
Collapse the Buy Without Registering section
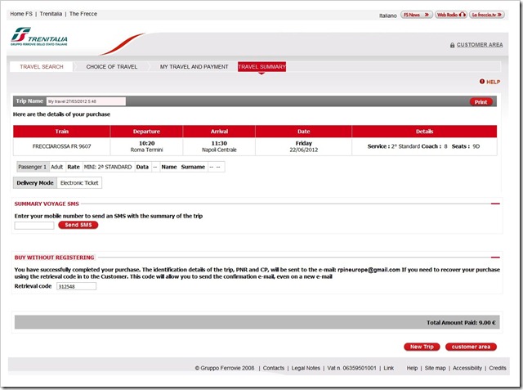pos(495,258)
